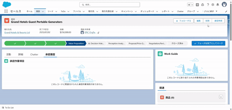Image resolution: width=232 pixels, height=110 pixels.
Task: Switch to the 活動 tab
Action: pos(9,54)
